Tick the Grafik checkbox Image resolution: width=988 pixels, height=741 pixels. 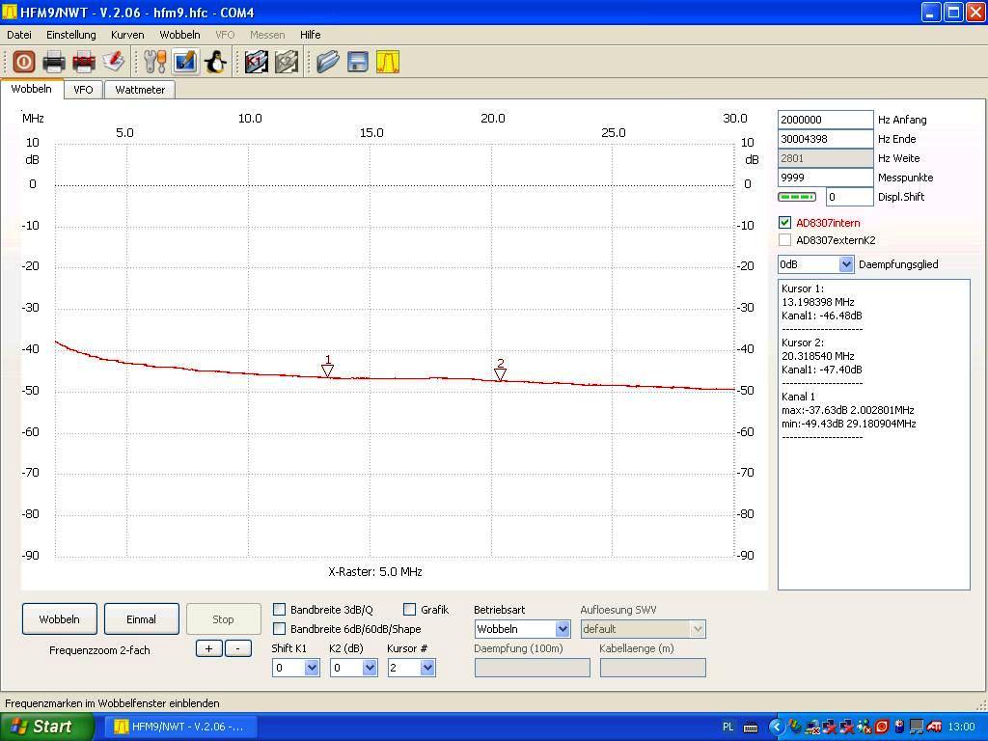click(x=410, y=610)
